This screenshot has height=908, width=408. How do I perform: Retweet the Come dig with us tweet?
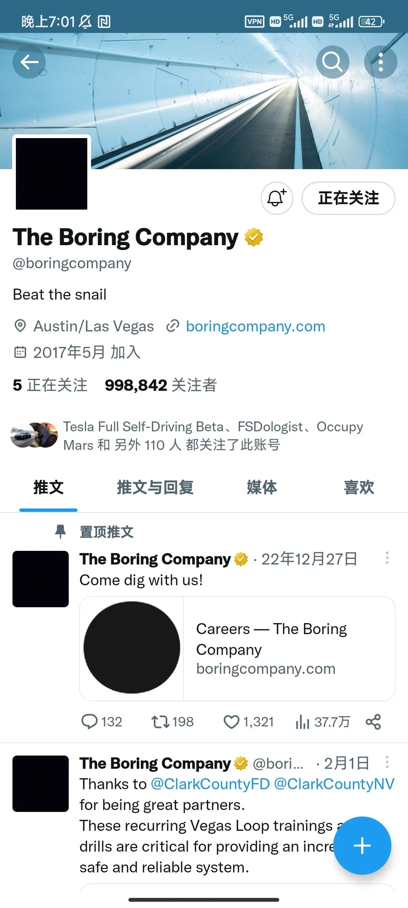[x=160, y=722]
